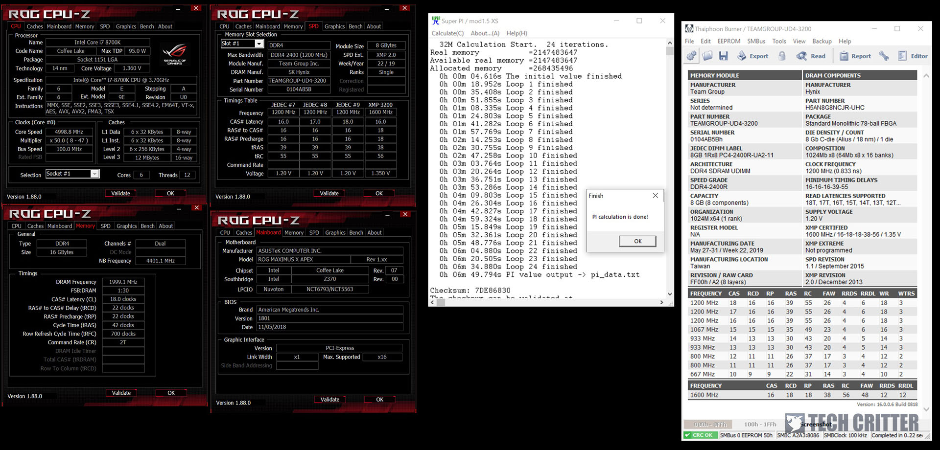Open Graphics tab in the SPD CPU-Z window
Viewport: 940px width, 450px height.
coord(334,26)
